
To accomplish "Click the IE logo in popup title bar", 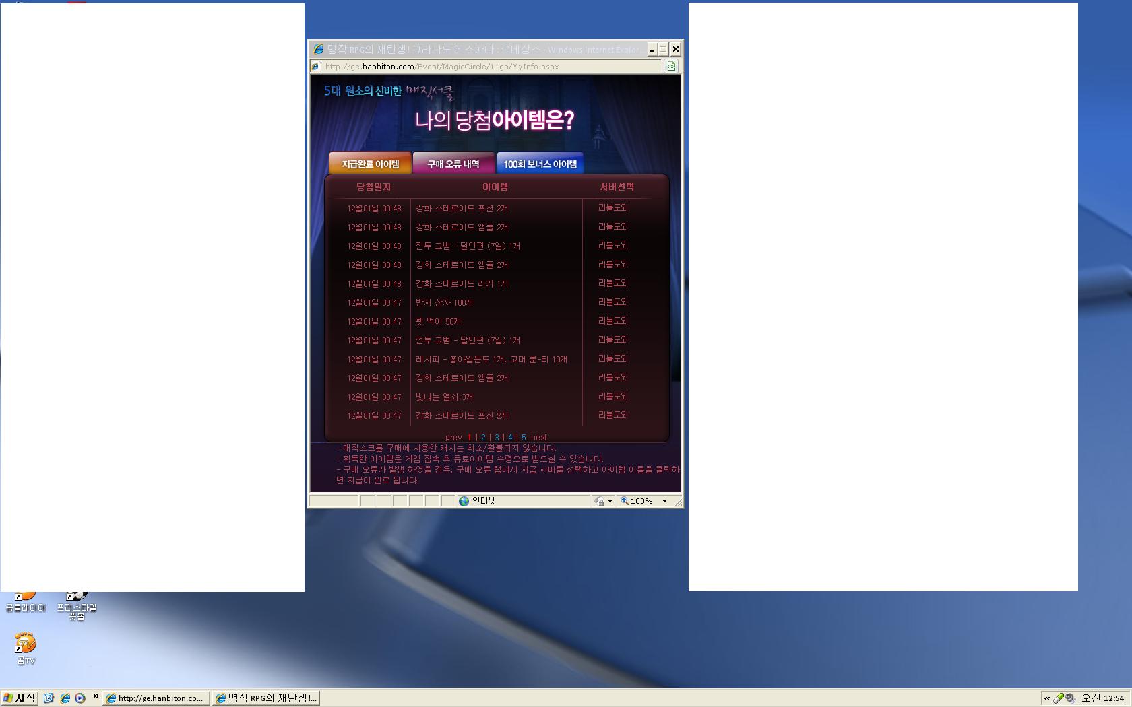I will point(318,49).
